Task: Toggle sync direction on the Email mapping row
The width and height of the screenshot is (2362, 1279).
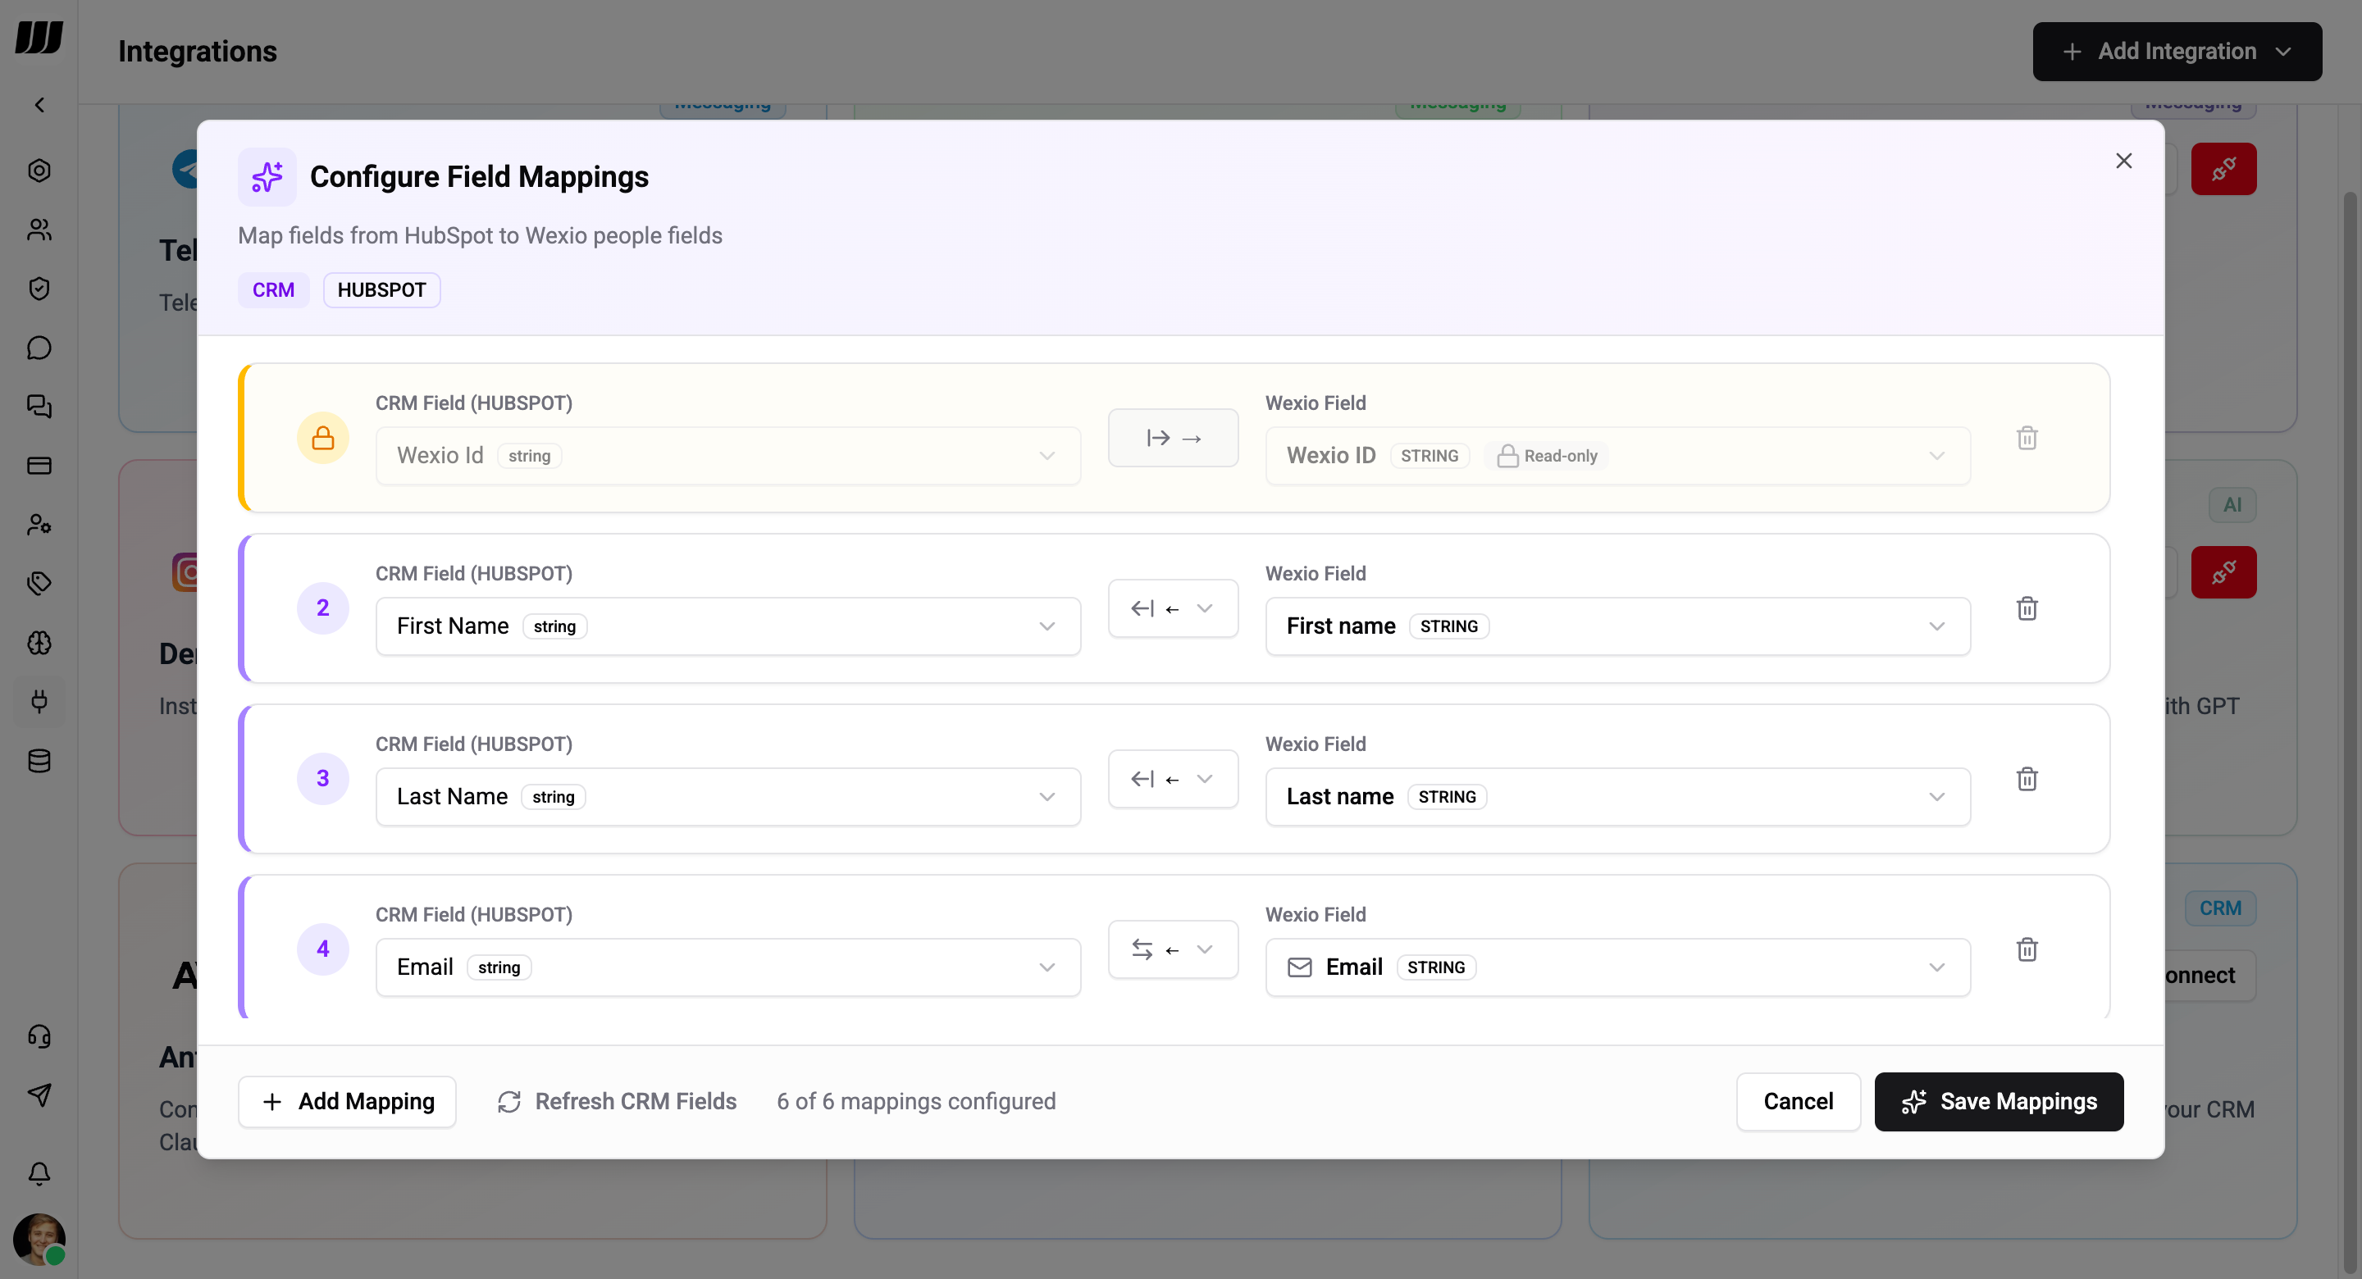Action: tap(1173, 949)
